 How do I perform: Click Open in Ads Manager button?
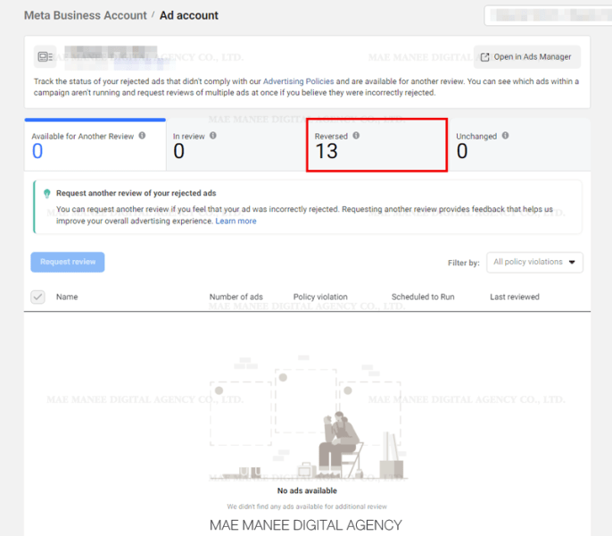pyautogui.click(x=527, y=57)
